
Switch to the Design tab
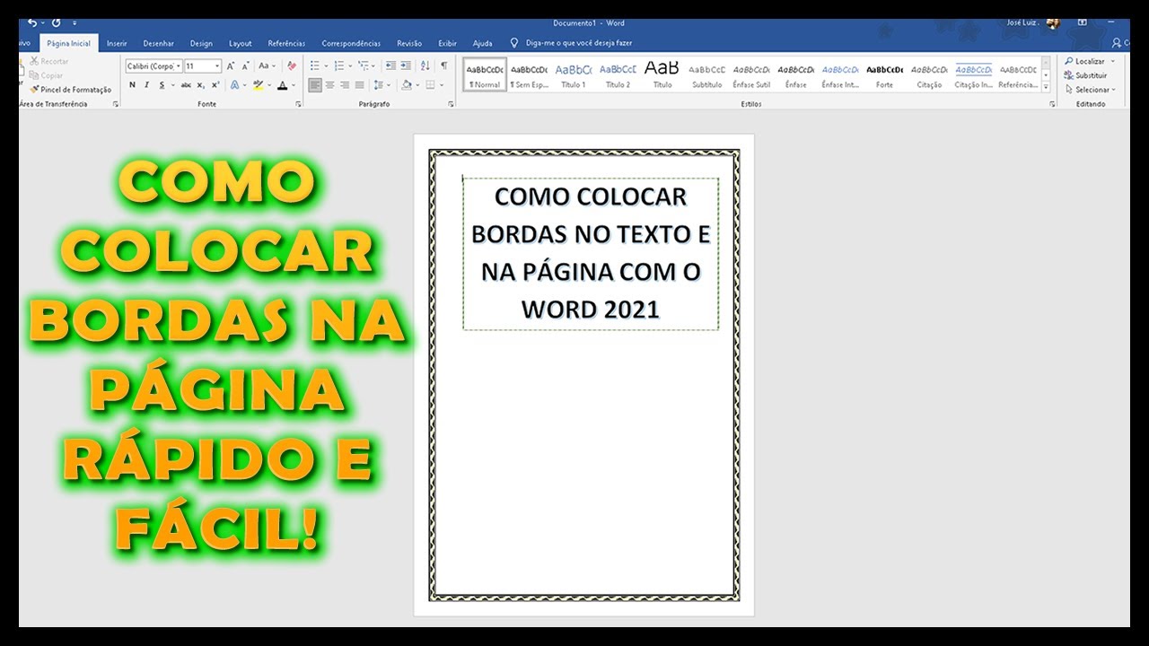[201, 43]
